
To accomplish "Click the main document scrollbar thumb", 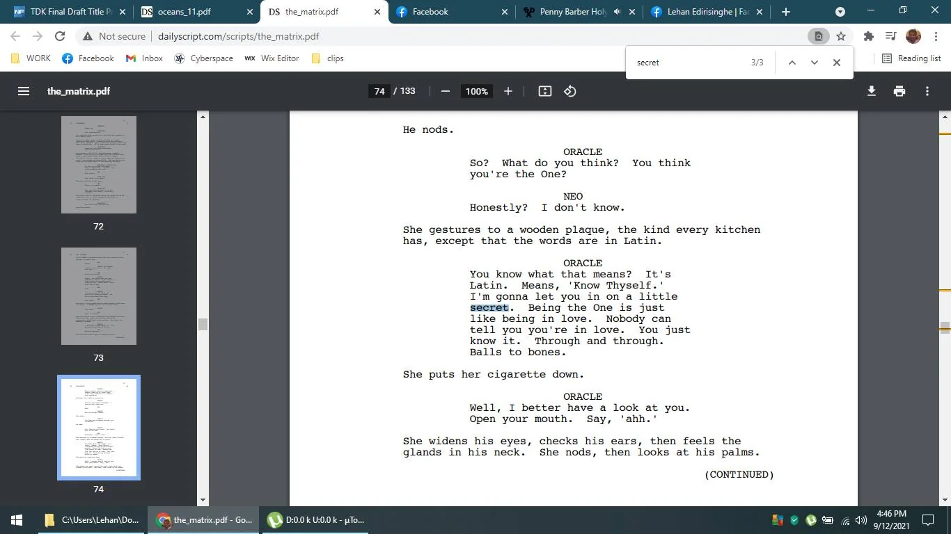I will tap(945, 328).
